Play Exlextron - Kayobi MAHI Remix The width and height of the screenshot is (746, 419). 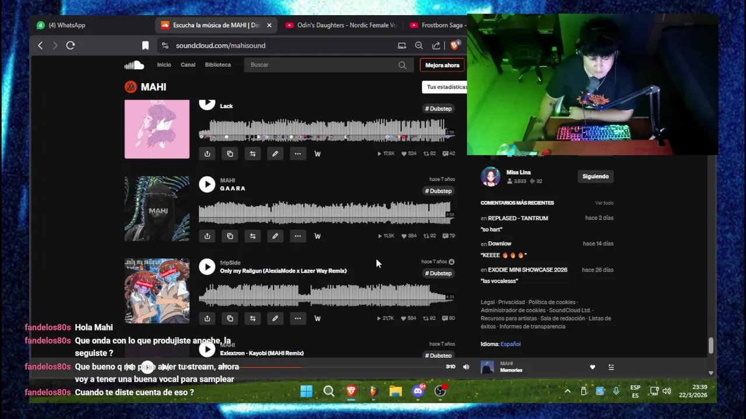(x=207, y=349)
